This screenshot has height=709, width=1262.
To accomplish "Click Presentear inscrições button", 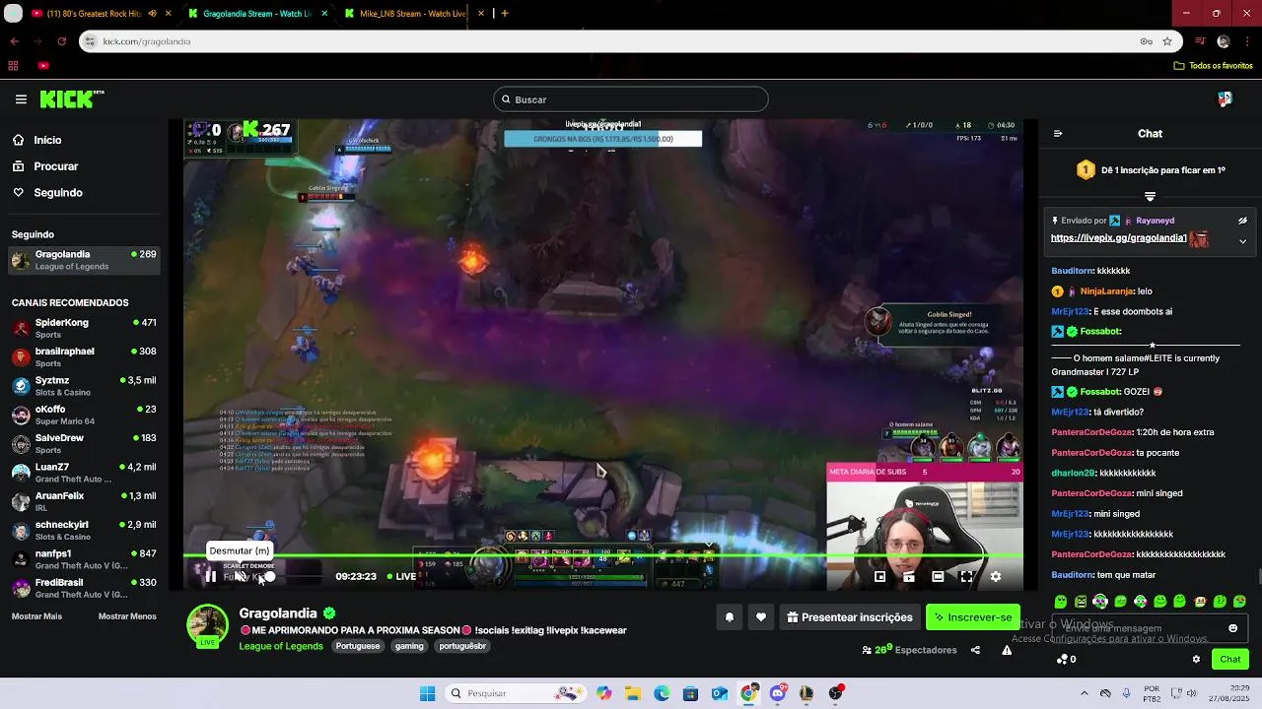I will [850, 617].
